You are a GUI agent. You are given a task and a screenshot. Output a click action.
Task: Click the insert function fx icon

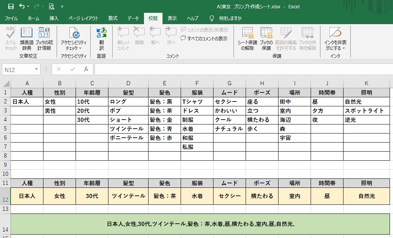click(x=86, y=69)
